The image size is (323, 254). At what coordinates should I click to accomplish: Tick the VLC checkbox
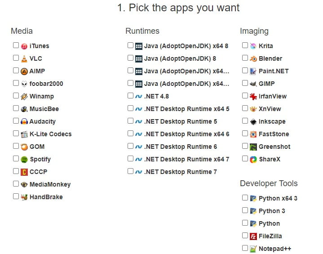(x=16, y=58)
